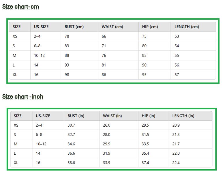Select the LENGTH (in) column header
Screen dimensions: 223x178
[x=183, y=116]
